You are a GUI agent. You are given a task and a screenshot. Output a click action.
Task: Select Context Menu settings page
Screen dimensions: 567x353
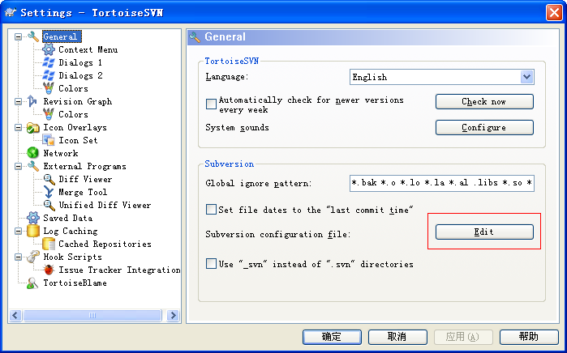pos(88,49)
